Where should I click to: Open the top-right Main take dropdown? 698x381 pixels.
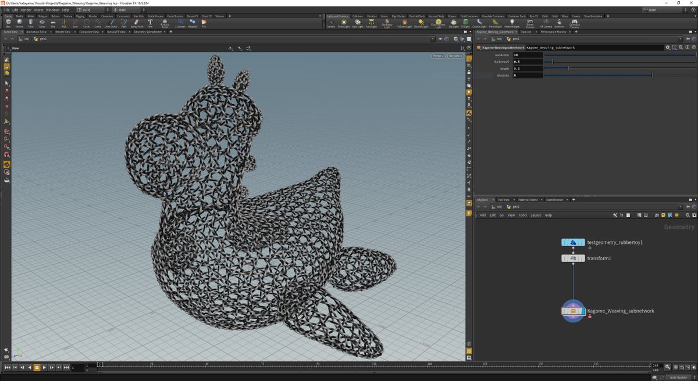click(x=666, y=10)
